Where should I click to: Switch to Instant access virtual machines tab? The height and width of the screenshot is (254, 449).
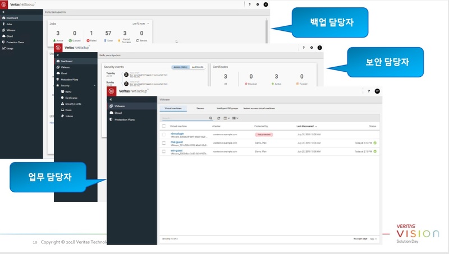tap(259, 108)
